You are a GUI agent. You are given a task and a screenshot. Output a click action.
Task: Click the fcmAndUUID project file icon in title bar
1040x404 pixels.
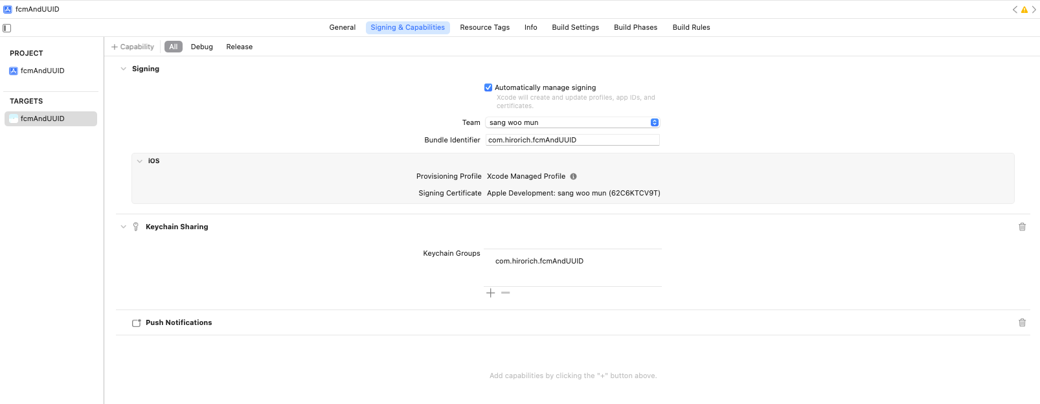click(x=8, y=10)
